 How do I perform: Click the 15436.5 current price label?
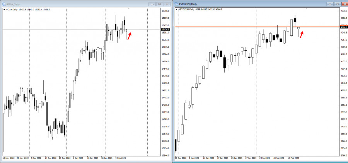tap(166, 29)
